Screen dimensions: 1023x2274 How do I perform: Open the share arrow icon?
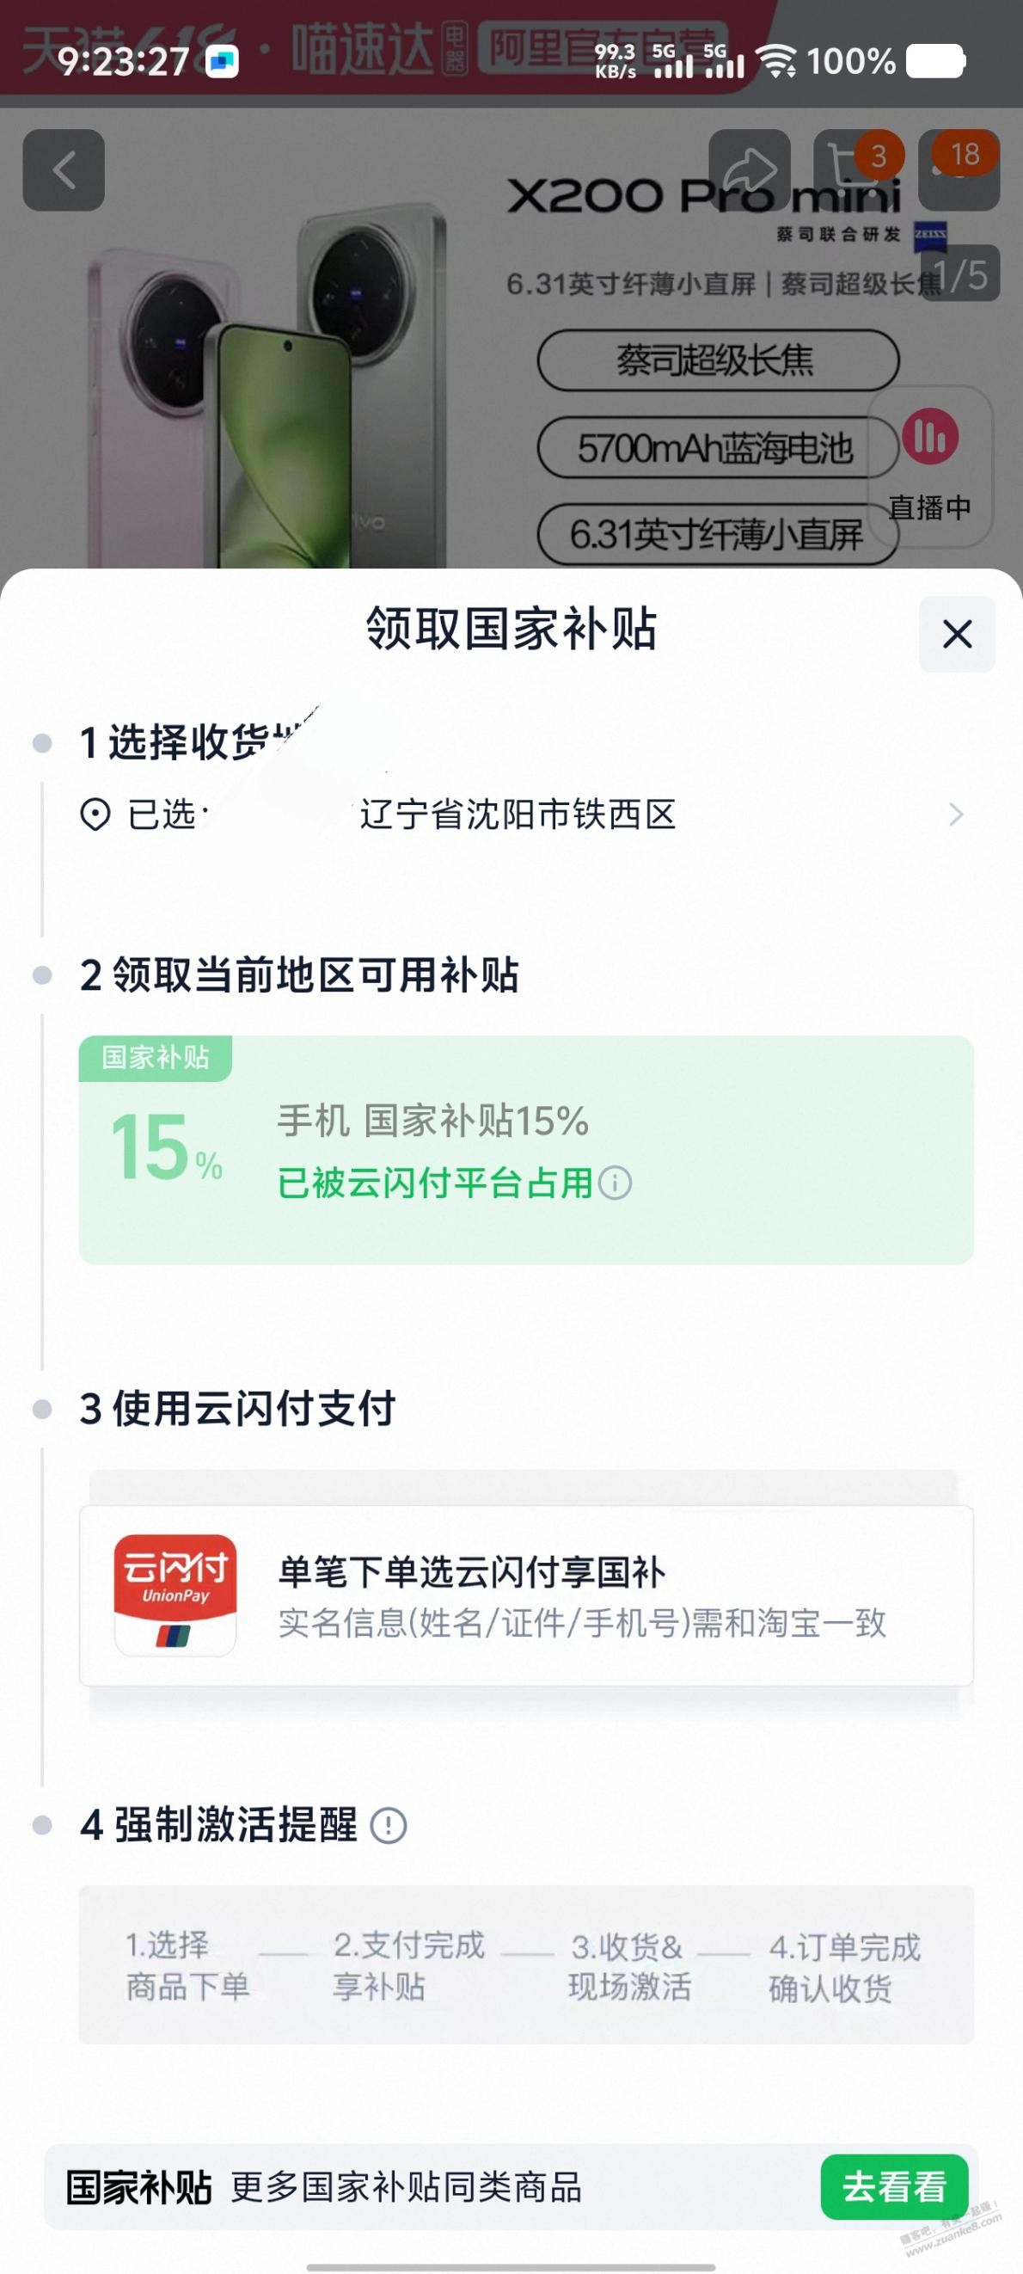coord(750,169)
